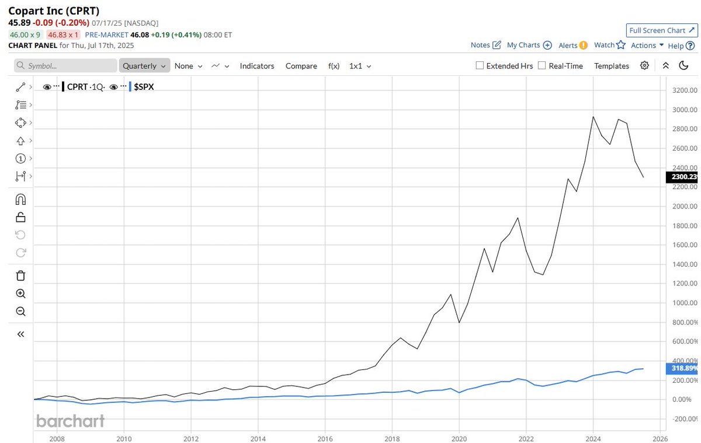This screenshot has width=701, height=443.
Task: Click the trash delete drawings icon
Action: click(x=20, y=275)
